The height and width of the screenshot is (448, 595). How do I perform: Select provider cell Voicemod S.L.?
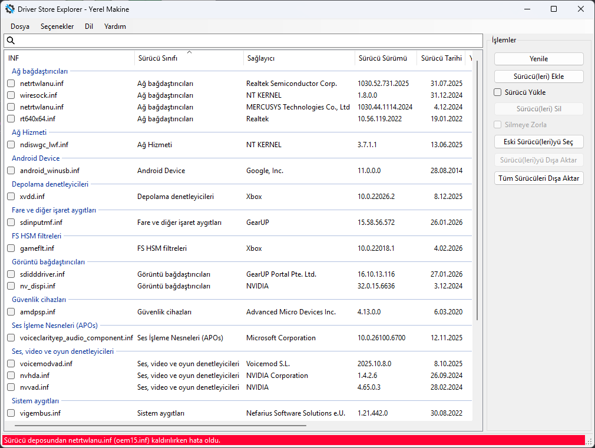(x=268, y=363)
